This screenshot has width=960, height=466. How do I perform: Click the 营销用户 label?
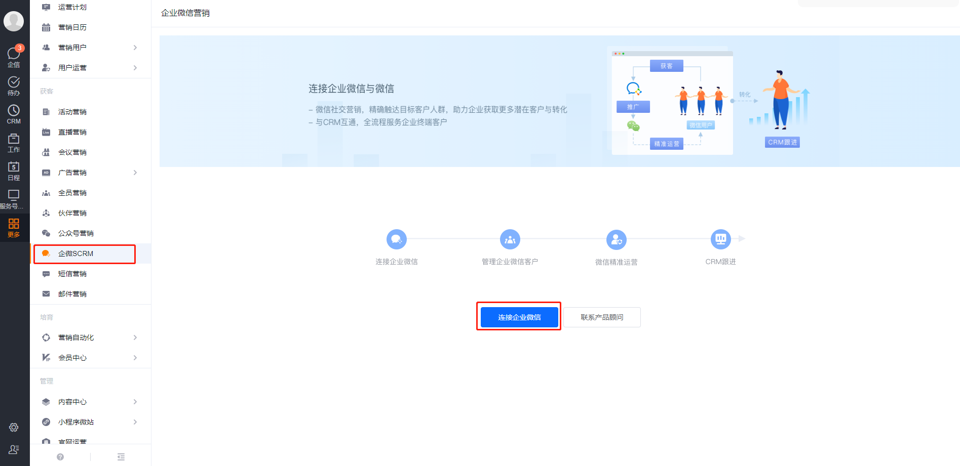72,48
